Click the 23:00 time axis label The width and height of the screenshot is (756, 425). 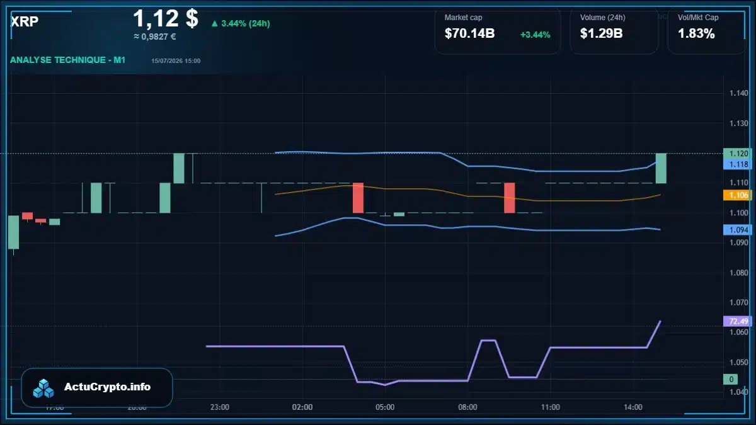pos(220,407)
